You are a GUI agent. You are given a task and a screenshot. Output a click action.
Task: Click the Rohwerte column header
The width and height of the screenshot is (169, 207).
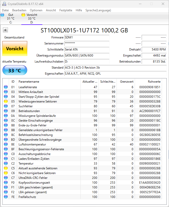(x=148, y=82)
